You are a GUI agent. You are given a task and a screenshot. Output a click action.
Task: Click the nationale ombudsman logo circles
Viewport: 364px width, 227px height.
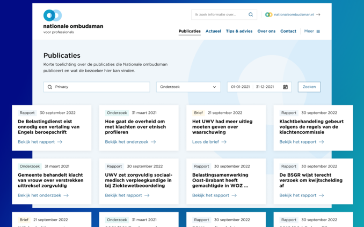(53, 16)
